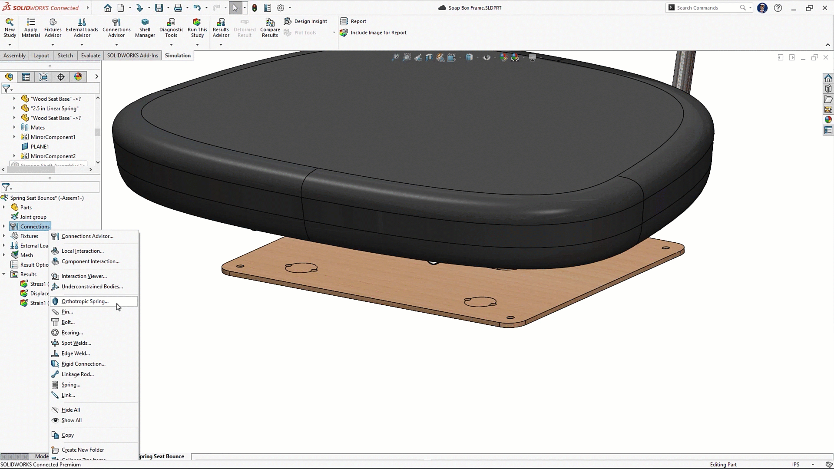Screen dimensions: 834x469
Task: Select Rigid Connection menu entry
Action: [x=94, y=364]
